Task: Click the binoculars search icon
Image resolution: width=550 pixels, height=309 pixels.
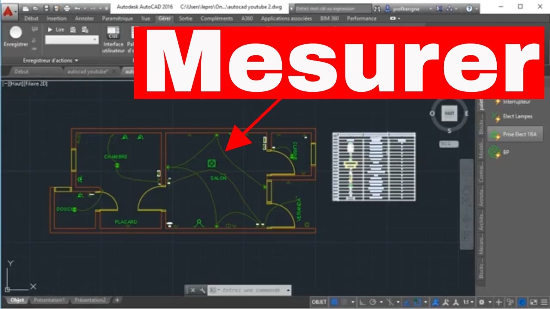Action: click(x=377, y=8)
